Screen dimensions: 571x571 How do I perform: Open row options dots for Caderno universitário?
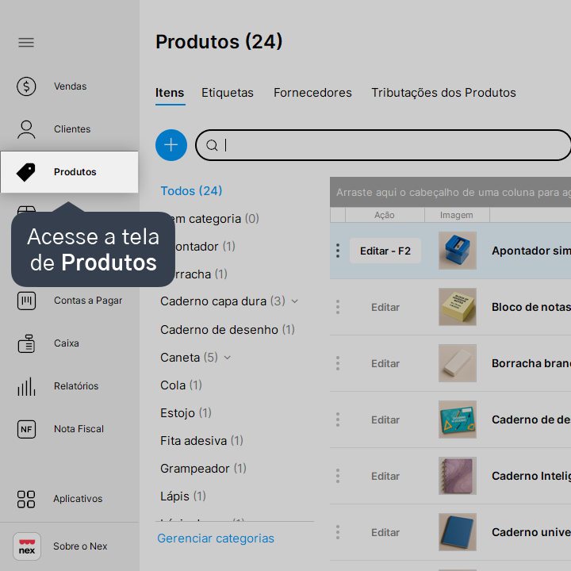[x=338, y=532]
